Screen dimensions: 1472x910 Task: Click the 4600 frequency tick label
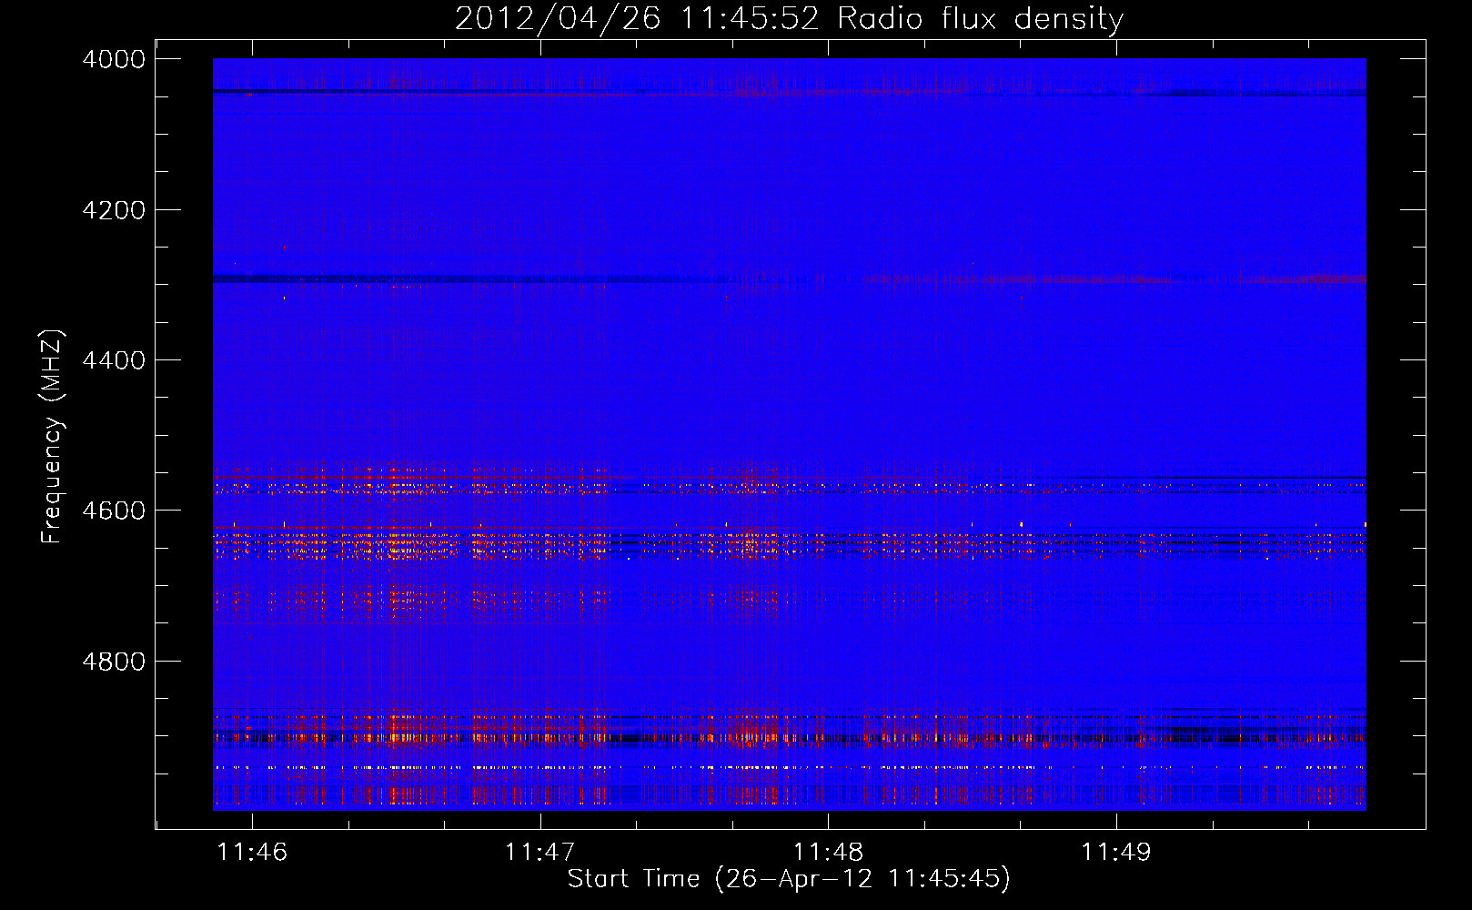(114, 511)
